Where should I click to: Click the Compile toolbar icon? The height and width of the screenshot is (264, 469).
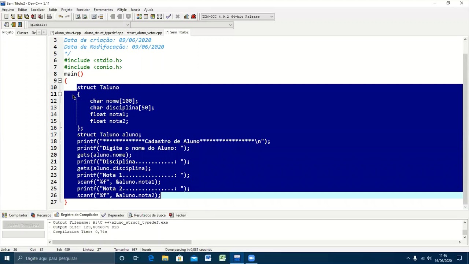(x=139, y=16)
